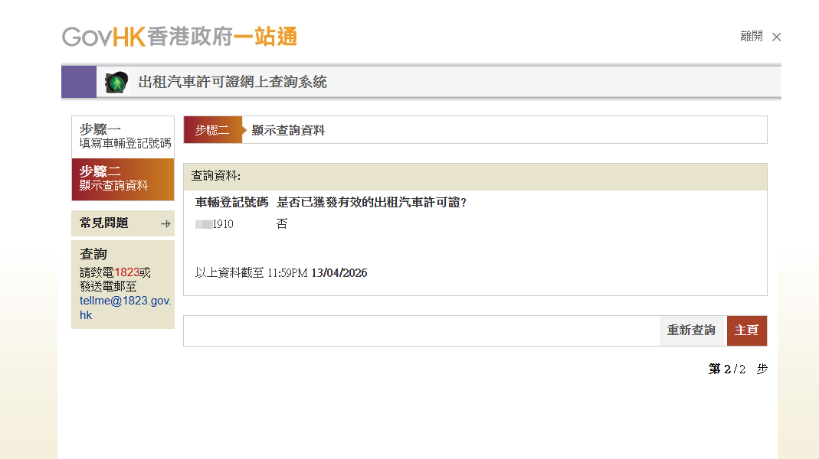This screenshot has width=819, height=459.
Task: Click the 1823 phone number link
Action: coord(126,272)
